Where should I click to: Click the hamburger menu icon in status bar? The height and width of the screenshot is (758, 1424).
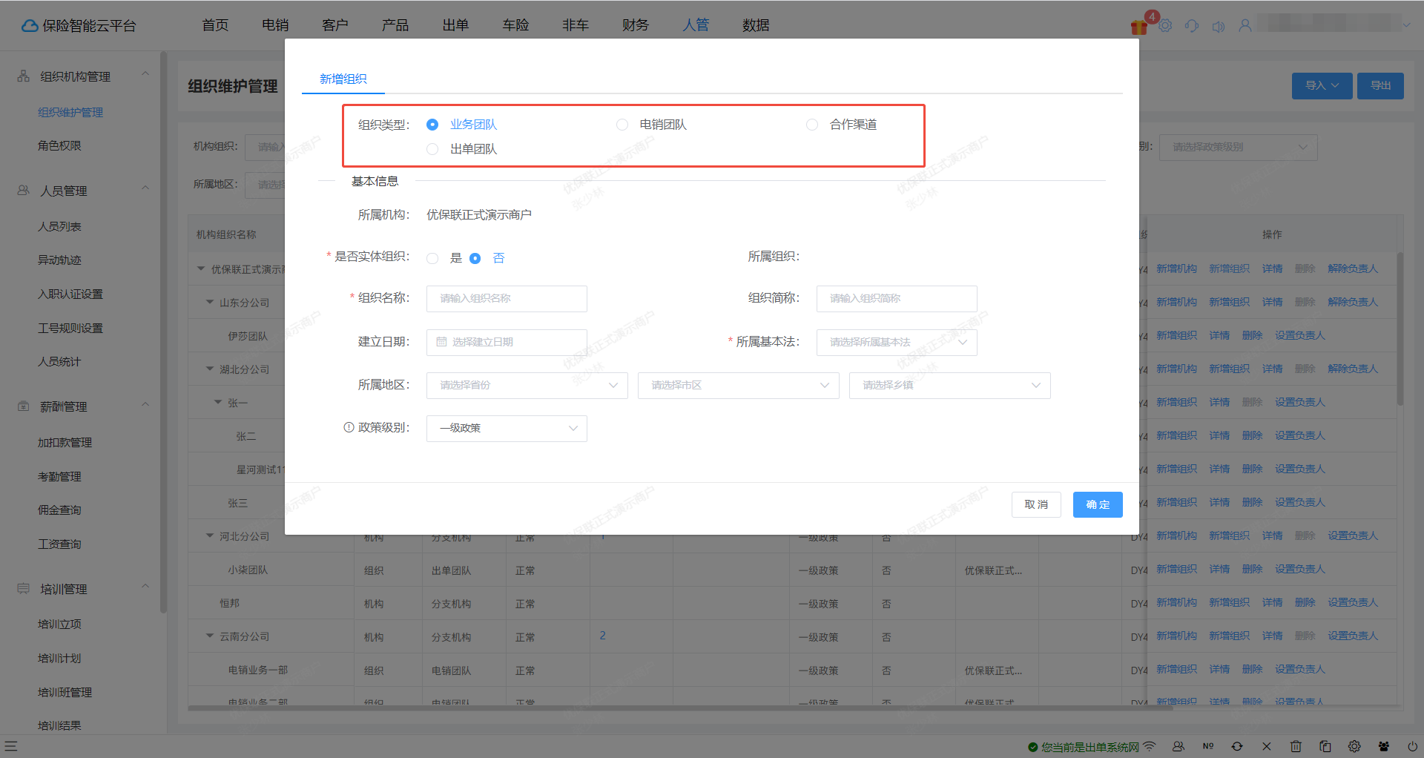pyautogui.click(x=11, y=746)
